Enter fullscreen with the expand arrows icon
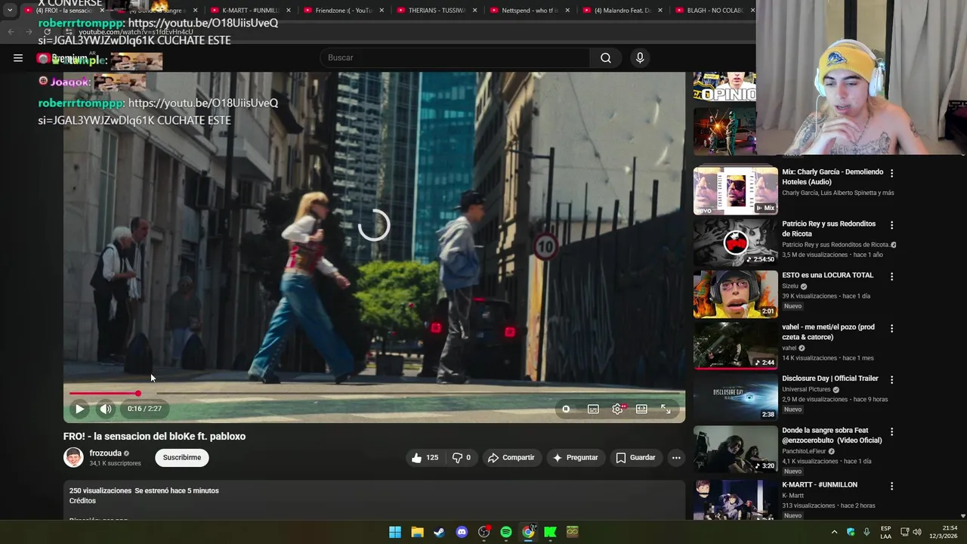The image size is (967, 544). click(x=666, y=409)
